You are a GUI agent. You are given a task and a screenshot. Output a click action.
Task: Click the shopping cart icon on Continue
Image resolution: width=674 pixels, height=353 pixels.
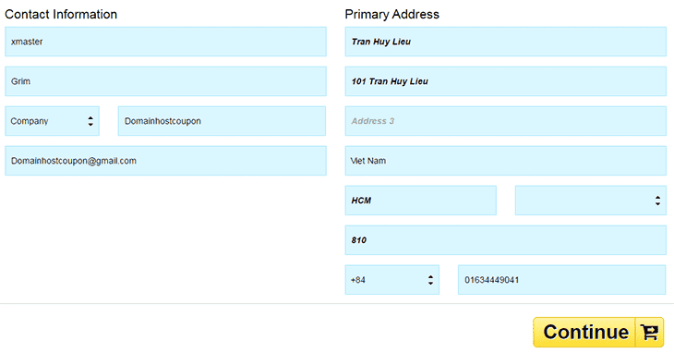point(649,332)
